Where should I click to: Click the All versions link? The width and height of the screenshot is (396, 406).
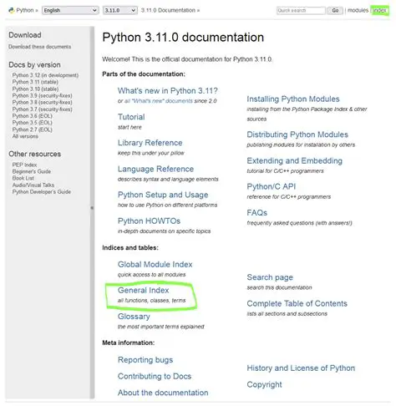[25, 136]
